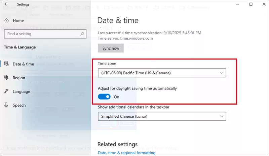Click the Region globe icon

click(x=6, y=78)
